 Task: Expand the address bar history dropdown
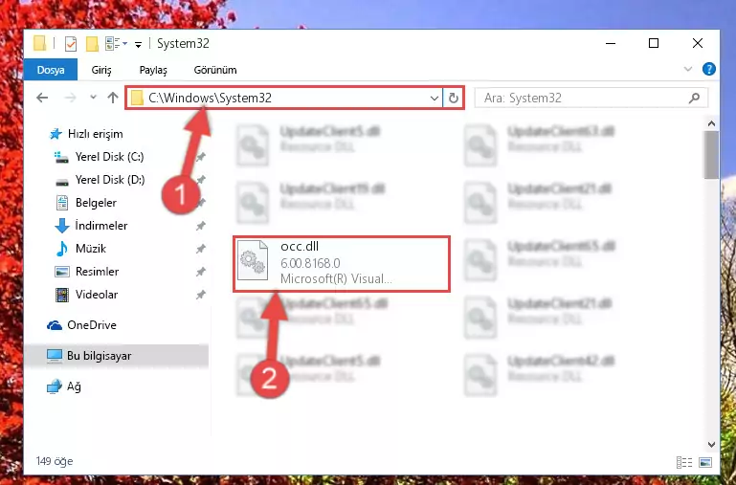(x=435, y=98)
